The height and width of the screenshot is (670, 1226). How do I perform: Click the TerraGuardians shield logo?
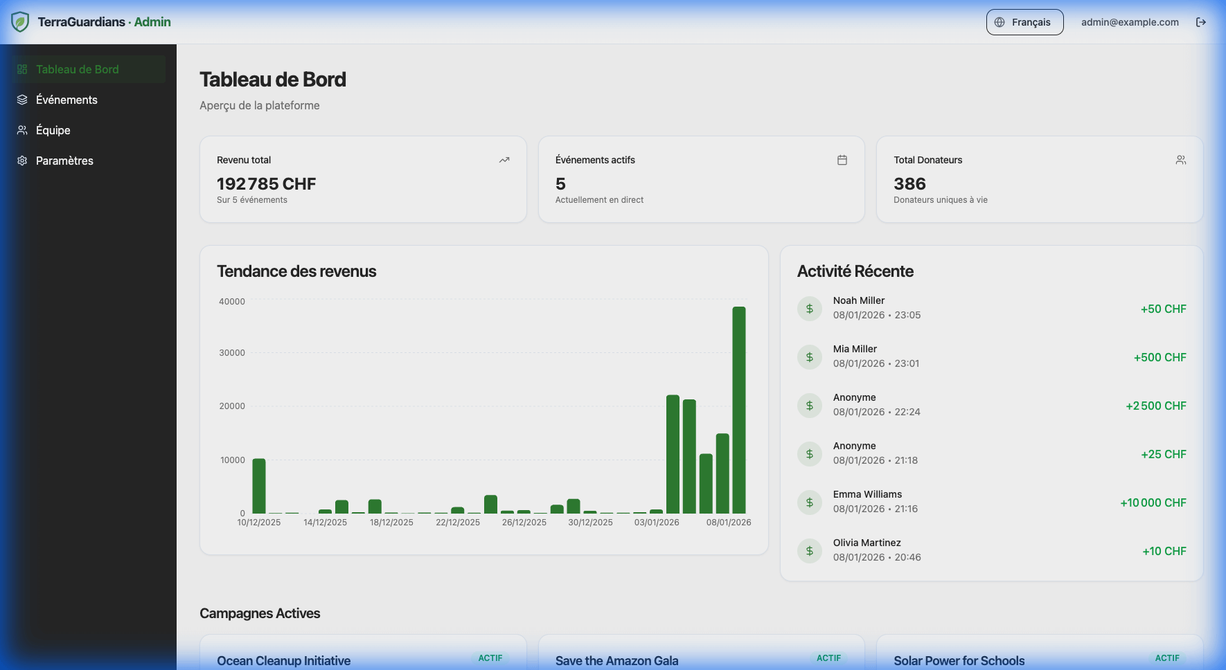click(20, 21)
